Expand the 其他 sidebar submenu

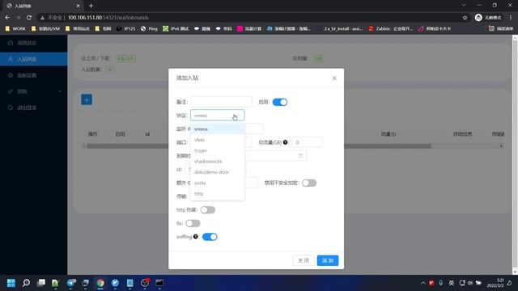tap(34, 91)
